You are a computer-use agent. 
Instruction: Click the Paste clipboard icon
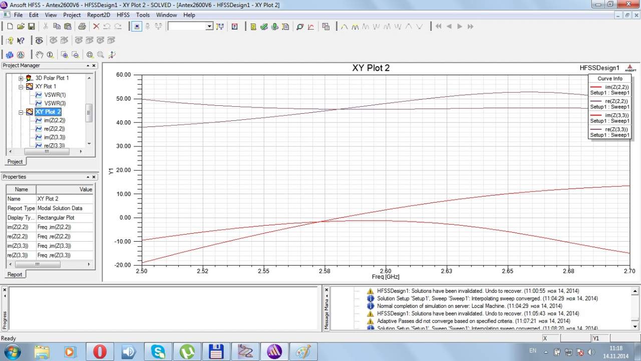pyautogui.click(x=68, y=27)
